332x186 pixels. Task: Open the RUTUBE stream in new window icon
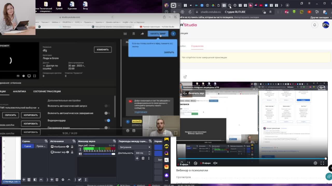(x=185, y=77)
